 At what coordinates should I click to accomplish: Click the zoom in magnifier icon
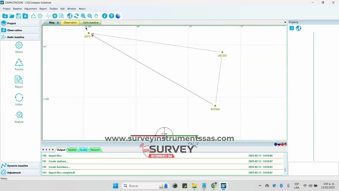[x=83, y=16]
